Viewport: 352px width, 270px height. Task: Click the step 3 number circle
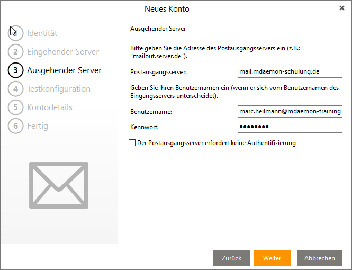(16, 70)
